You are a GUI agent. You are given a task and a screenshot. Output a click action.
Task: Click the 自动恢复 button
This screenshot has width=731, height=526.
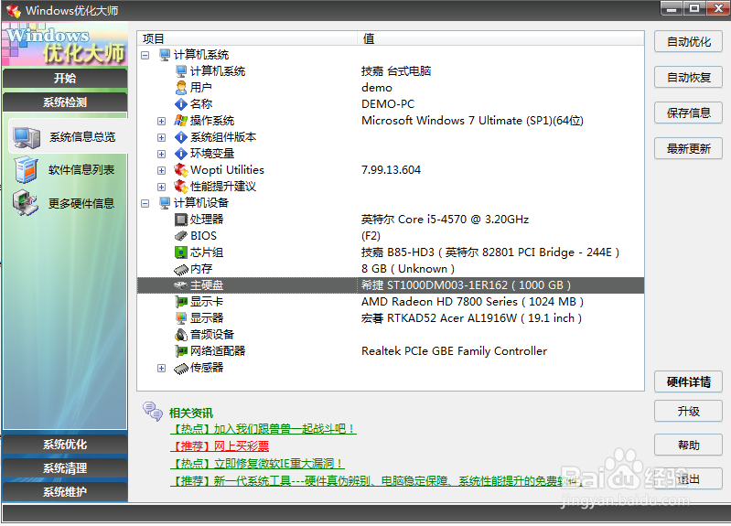pos(688,77)
